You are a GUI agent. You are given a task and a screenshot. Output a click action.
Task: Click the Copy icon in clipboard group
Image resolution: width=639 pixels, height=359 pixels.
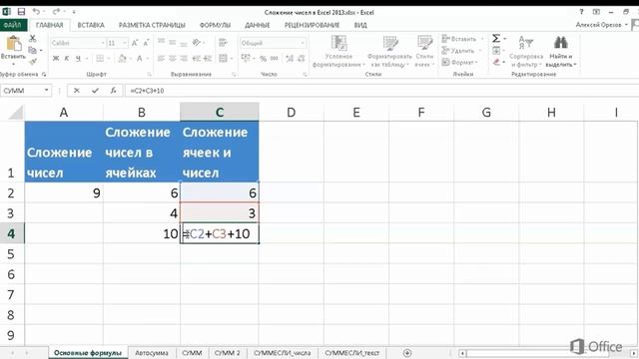pos(33,50)
